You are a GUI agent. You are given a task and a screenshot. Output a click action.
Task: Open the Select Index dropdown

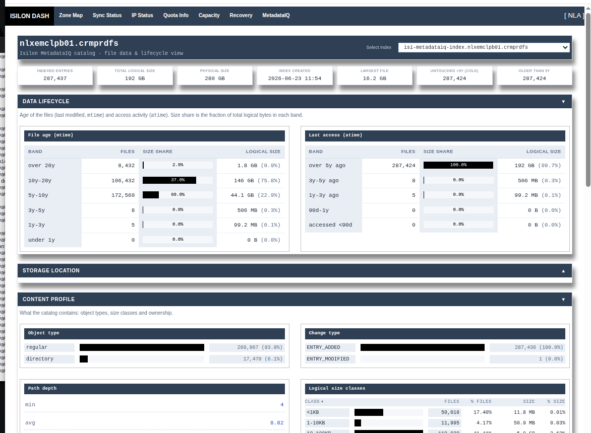click(484, 47)
